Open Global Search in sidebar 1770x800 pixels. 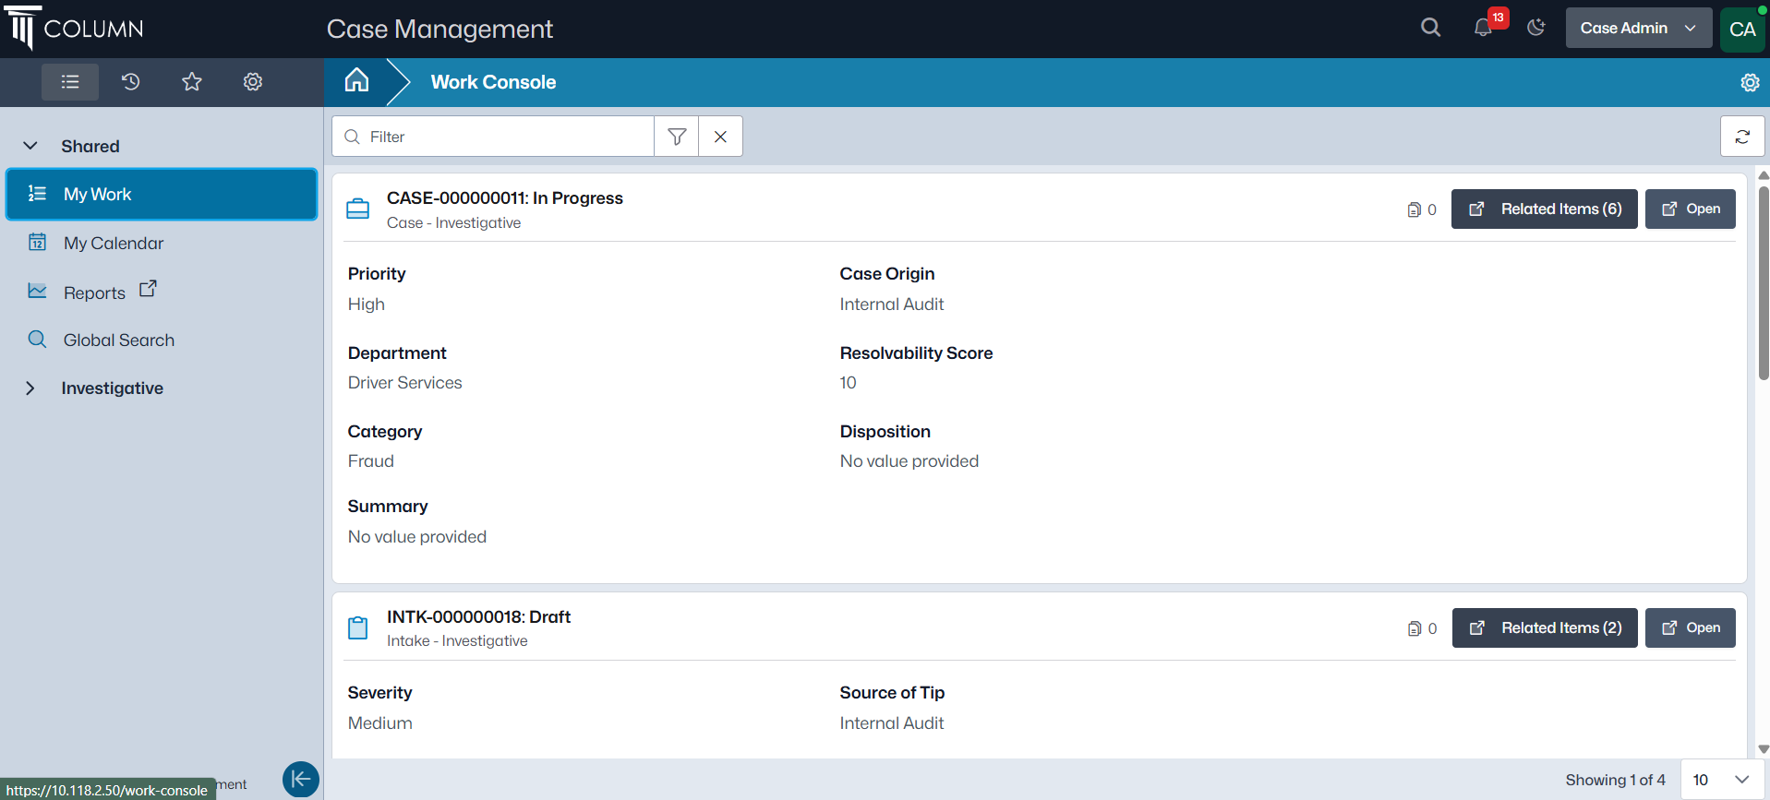[x=118, y=340]
